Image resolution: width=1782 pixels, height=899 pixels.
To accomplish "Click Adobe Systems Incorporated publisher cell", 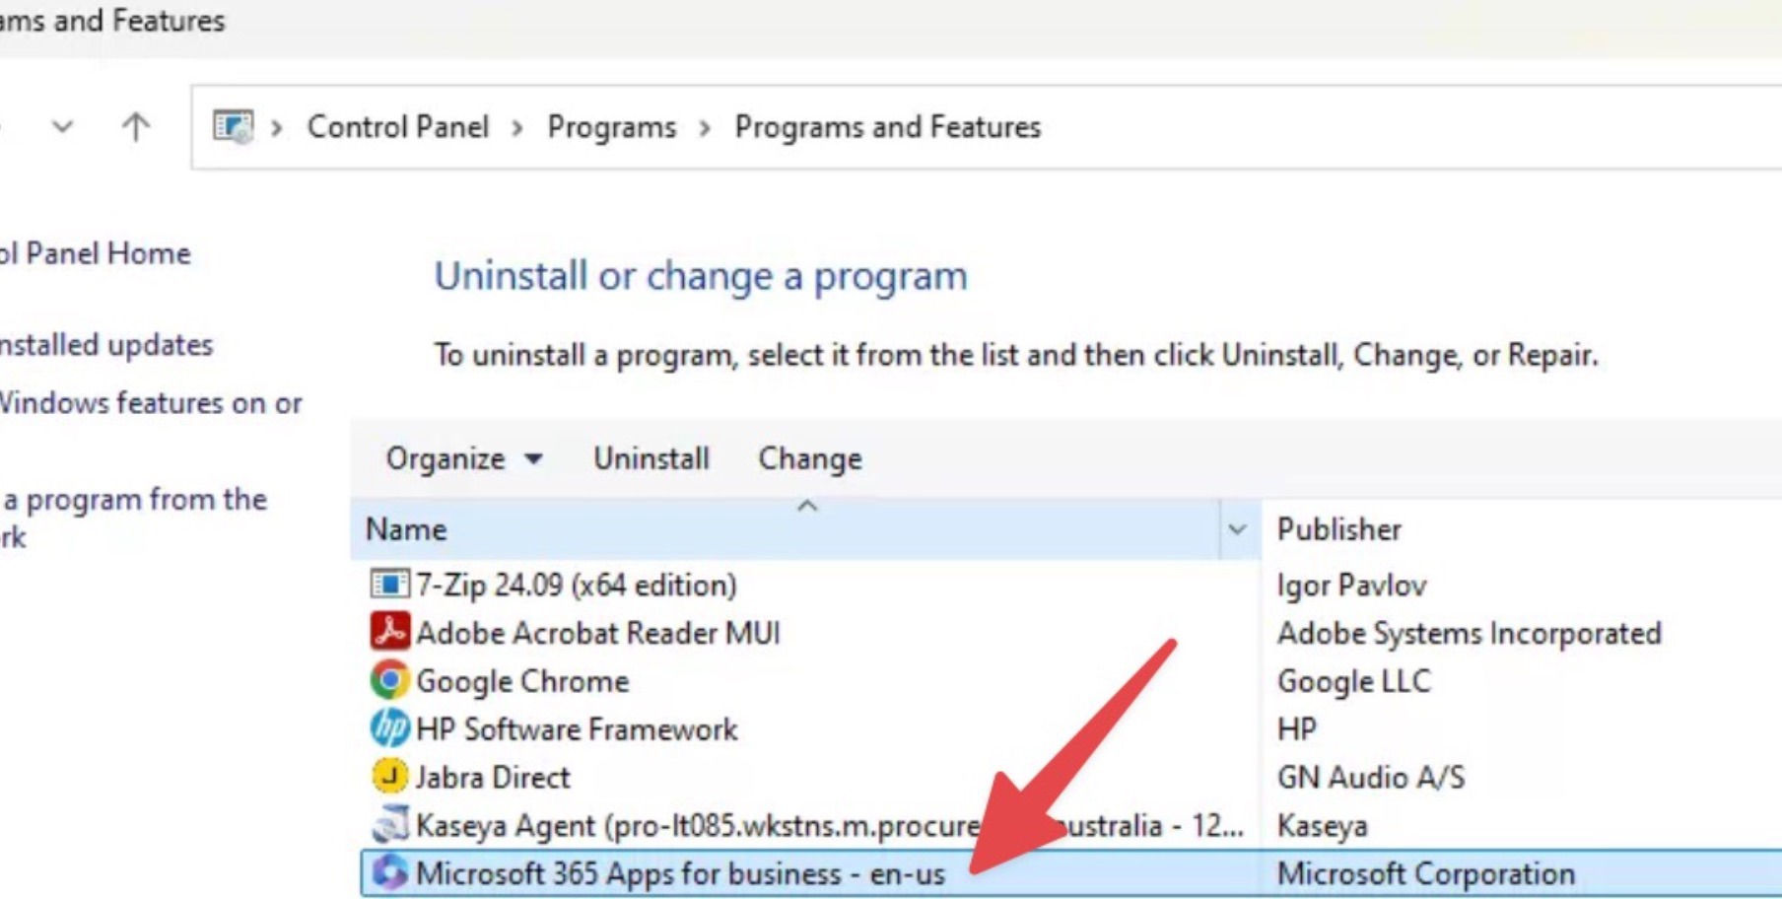I will (x=1469, y=633).
